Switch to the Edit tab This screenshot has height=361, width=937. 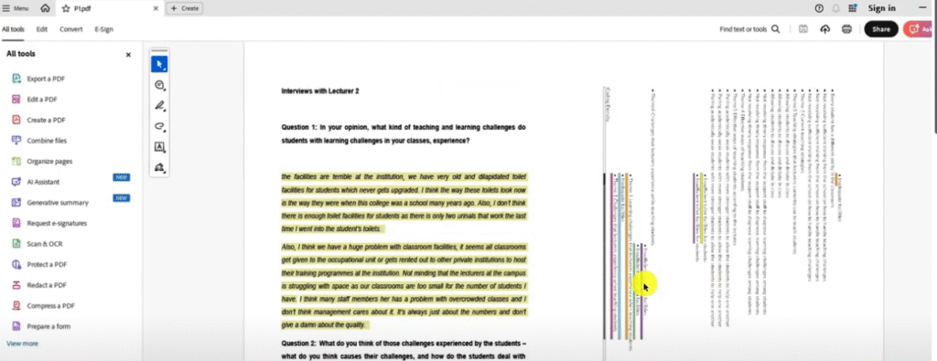42,29
